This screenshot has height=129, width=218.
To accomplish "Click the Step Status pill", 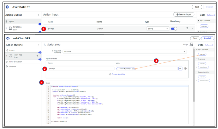I will [203, 67].
